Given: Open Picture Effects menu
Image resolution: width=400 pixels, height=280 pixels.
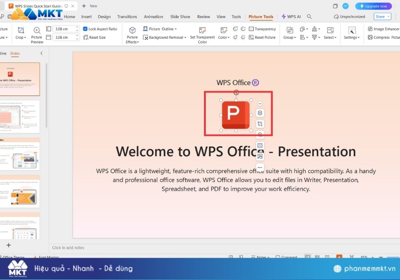Looking at the screenshot, I should click(x=132, y=35).
